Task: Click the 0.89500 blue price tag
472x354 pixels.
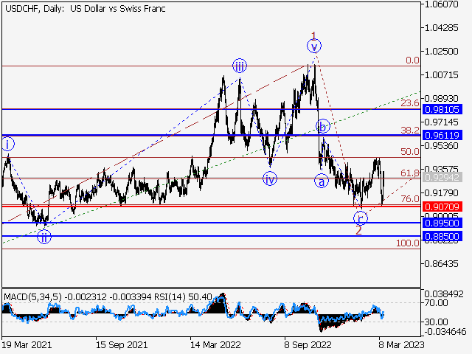Action: coord(442,223)
